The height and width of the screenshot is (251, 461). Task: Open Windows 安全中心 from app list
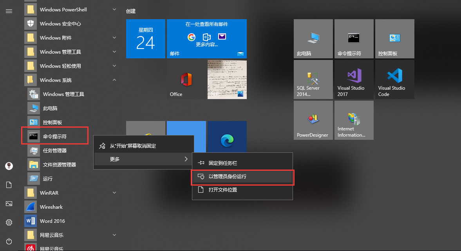tap(71, 23)
